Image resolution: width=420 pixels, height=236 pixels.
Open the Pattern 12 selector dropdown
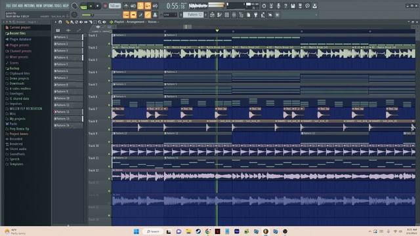coord(194,15)
